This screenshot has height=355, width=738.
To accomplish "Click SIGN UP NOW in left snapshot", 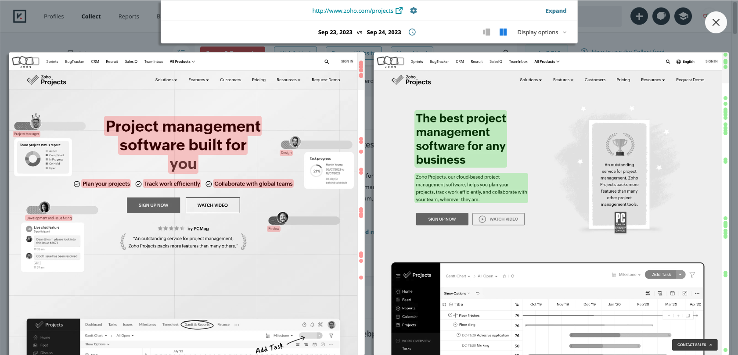I will tap(153, 205).
